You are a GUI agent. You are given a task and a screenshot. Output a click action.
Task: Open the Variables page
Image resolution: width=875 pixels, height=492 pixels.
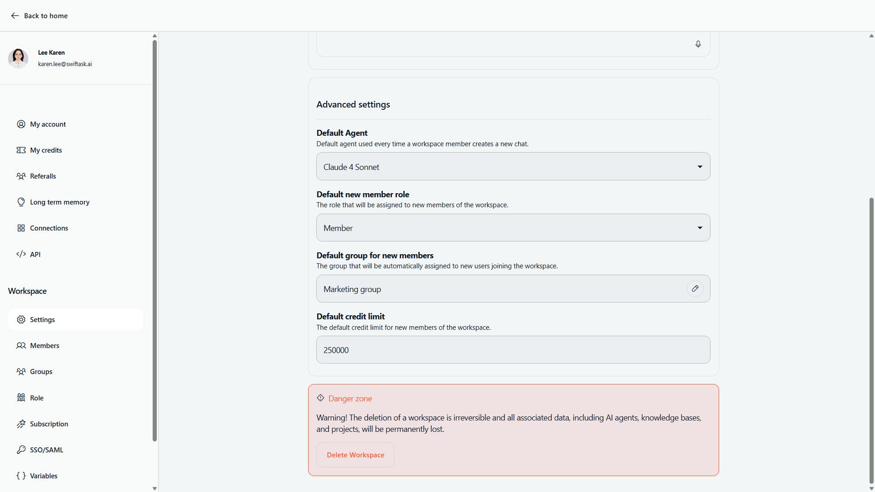pyautogui.click(x=43, y=476)
